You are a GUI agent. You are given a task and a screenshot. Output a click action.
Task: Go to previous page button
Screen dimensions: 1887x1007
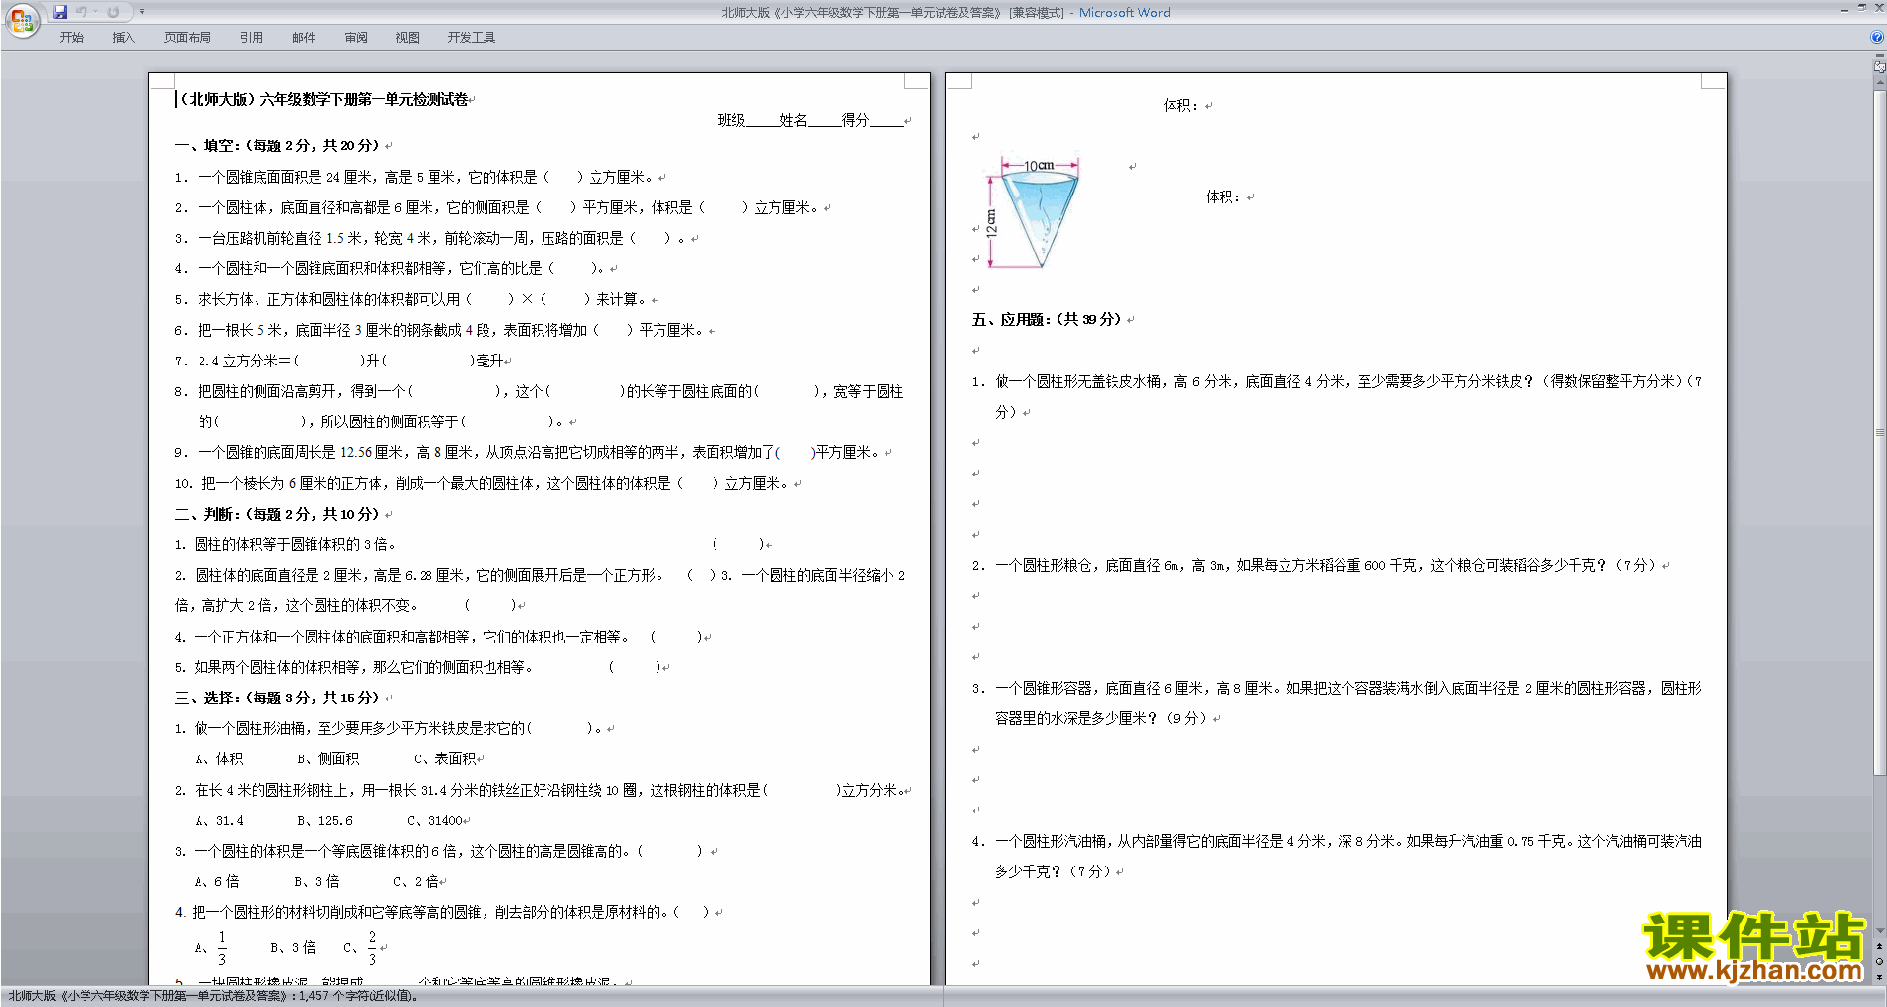1879,947
